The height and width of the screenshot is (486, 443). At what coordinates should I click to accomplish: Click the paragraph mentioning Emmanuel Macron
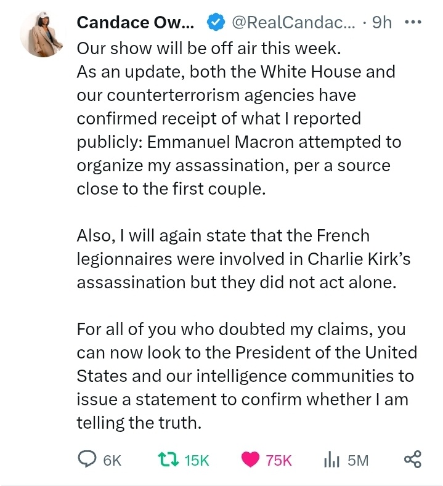238,130
